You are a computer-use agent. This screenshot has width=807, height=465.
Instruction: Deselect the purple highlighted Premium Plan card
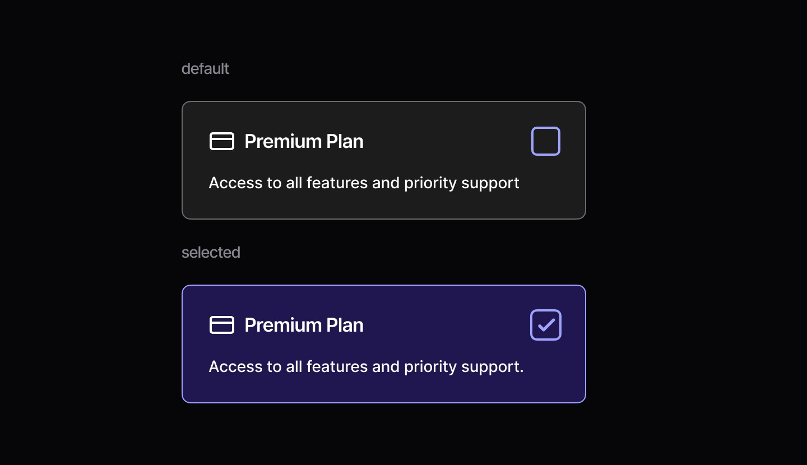[383, 389]
